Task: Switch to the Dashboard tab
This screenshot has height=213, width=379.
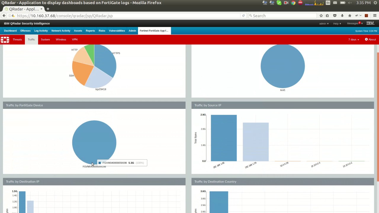Action: [x=10, y=31]
